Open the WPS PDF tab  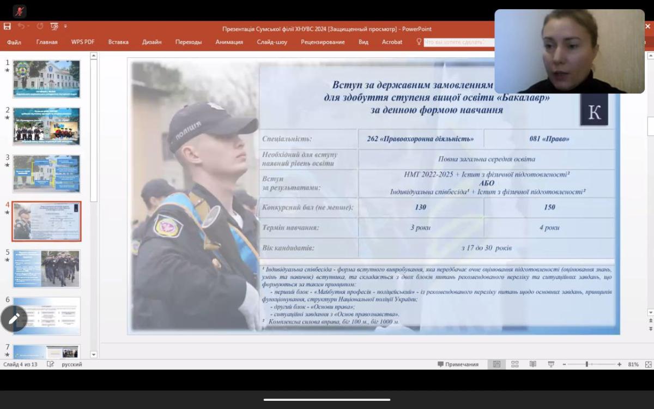[x=83, y=42]
